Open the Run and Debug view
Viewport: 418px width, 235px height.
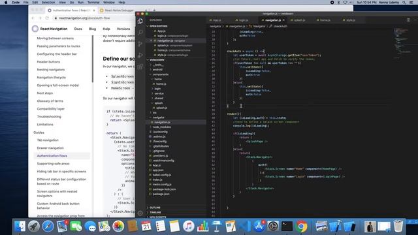pos(140,55)
